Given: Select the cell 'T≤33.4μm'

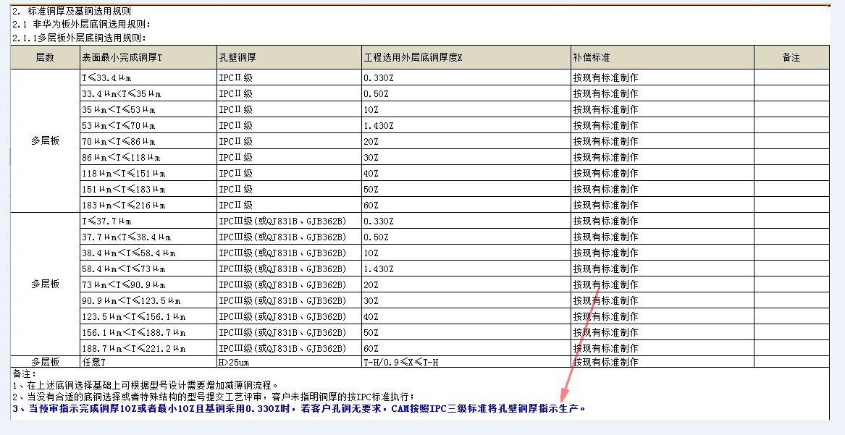Looking at the screenshot, I should tap(148, 77).
